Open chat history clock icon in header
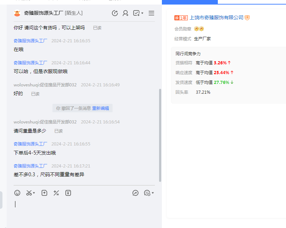 click(115, 13)
